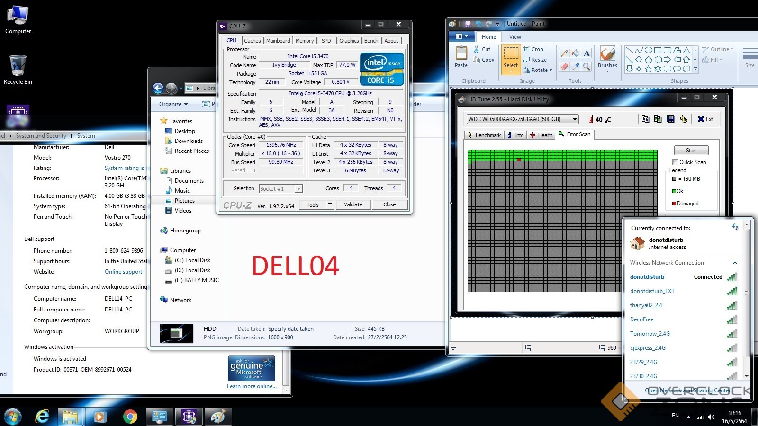The width and height of the screenshot is (758, 426).
Task: Open the CPU-Z Tools dropdown arrow
Action: pos(330,204)
